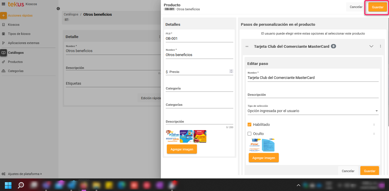The image size is (389, 191).
Task: Collapse the Tarjeta Club step chevron
Action: pos(371,46)
